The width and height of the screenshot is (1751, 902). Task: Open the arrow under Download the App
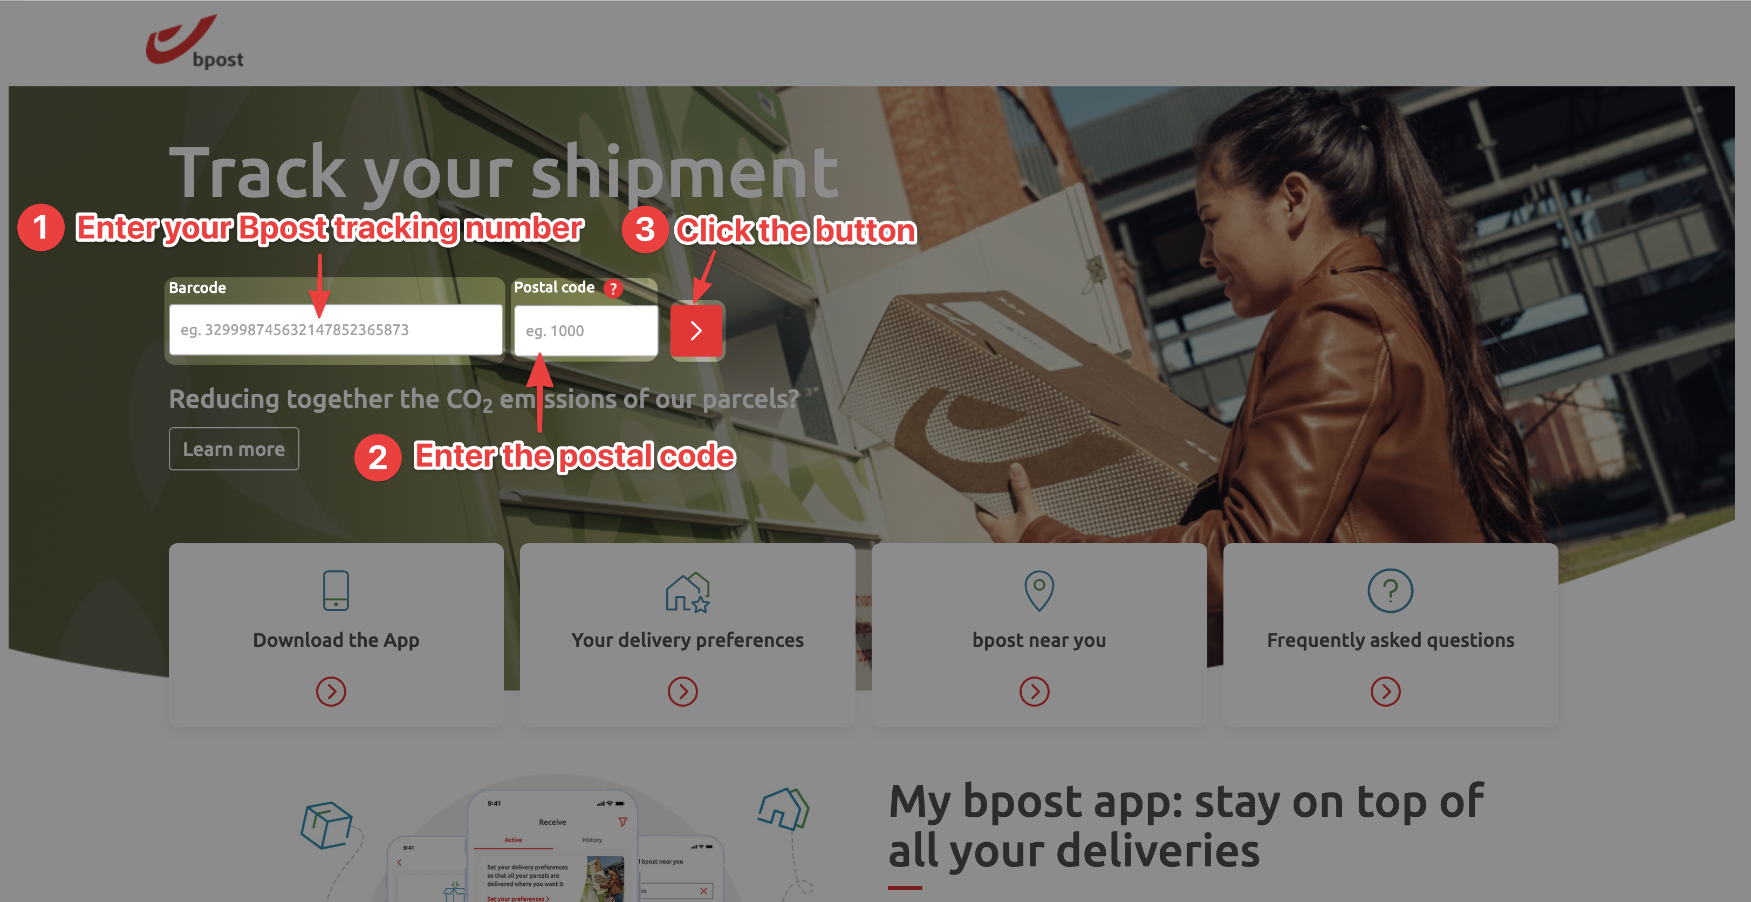pyautogui.click(x=331, y=691)
